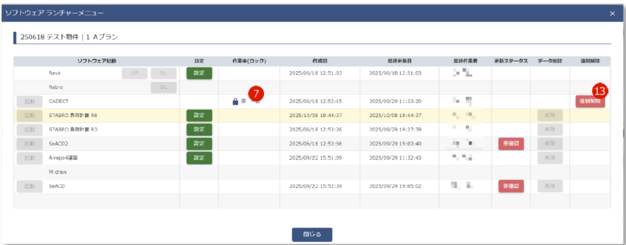Image resolution: width=626 pixels, height=245 pixels.
Task: Open 設定 for SeACD2
Action: pyautogui.click(x=199, y=144)
